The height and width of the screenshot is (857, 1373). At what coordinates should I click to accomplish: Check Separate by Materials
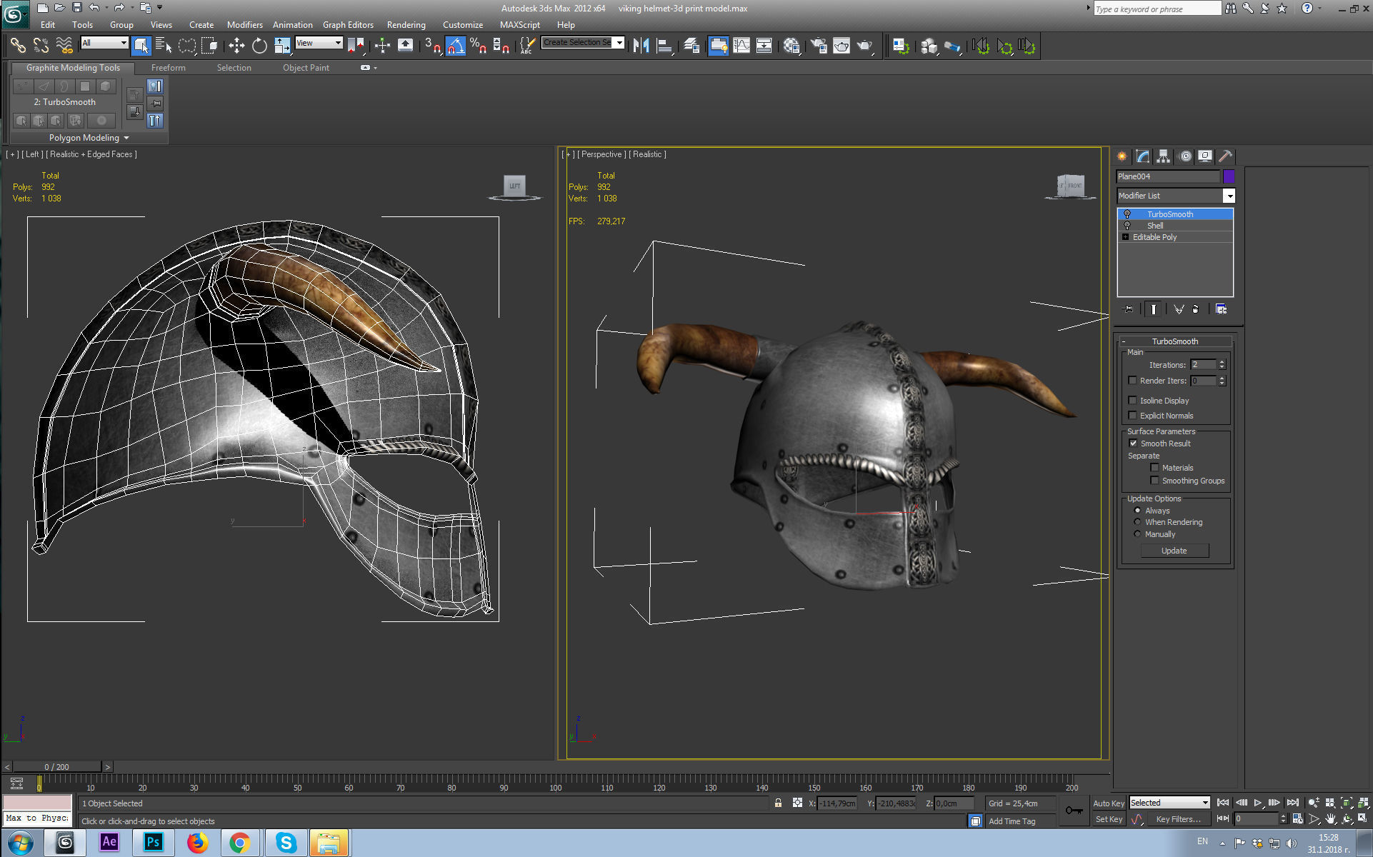click(x=1154, y=468)
